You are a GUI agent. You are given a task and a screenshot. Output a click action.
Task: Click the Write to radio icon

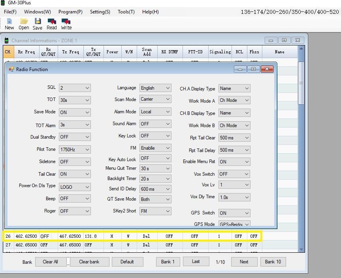click(66, 21)
